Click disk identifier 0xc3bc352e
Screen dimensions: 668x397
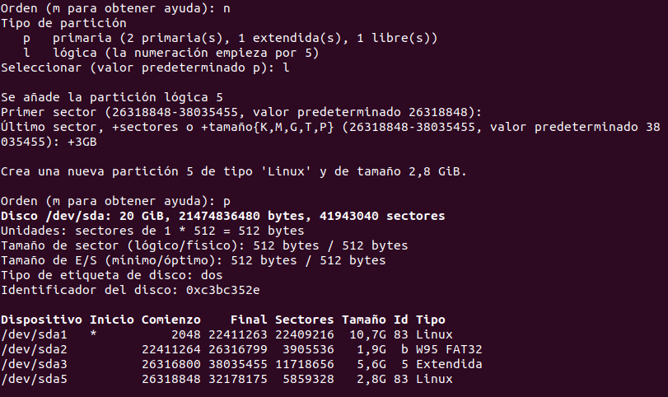(223, 290)
